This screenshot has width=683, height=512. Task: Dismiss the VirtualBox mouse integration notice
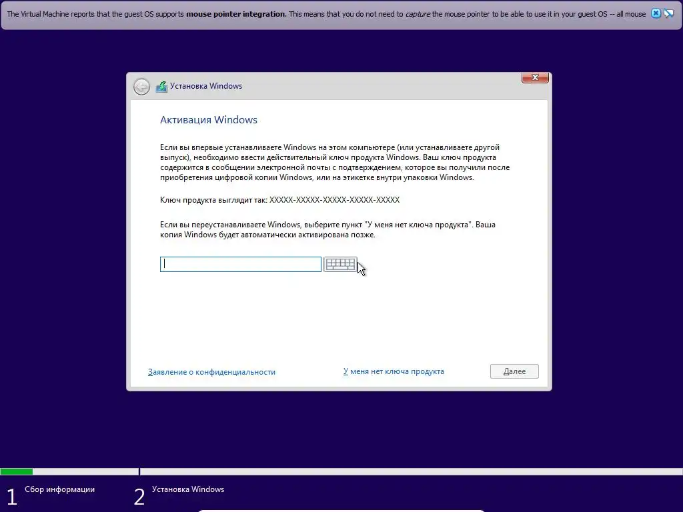[656, 13]
